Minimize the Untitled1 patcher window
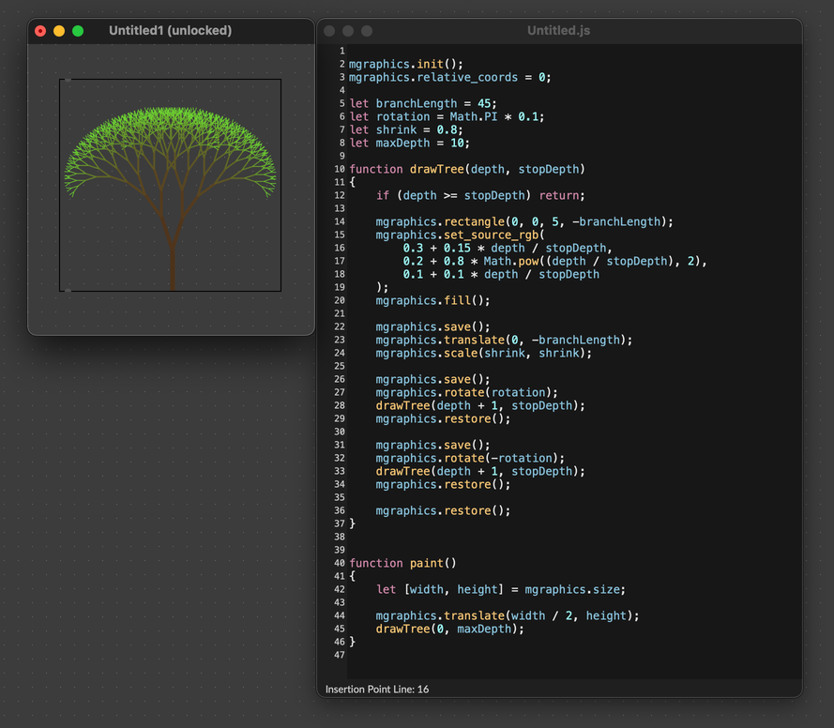The height and width of the screenshot is (728, 834). pos(59,31)
